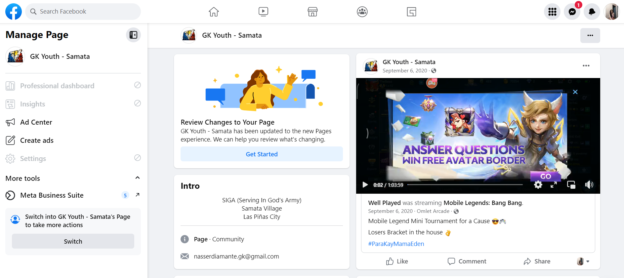Open the Groups icon
Screen dimensions: 624x278
point(362,12)
